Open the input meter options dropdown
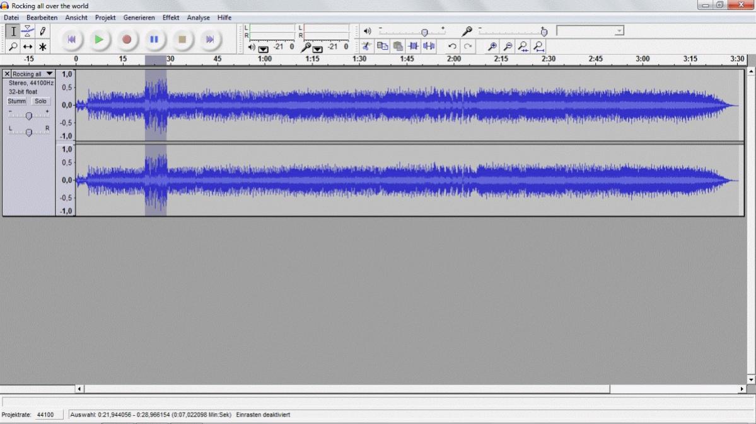Image resolution: width=756 pixels, height=424 pixels. pos(317,49)
